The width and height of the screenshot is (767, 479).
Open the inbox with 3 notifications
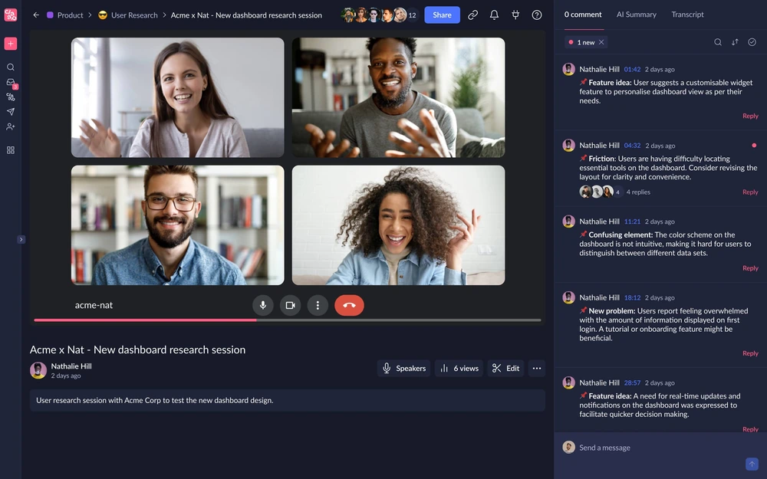10,82
